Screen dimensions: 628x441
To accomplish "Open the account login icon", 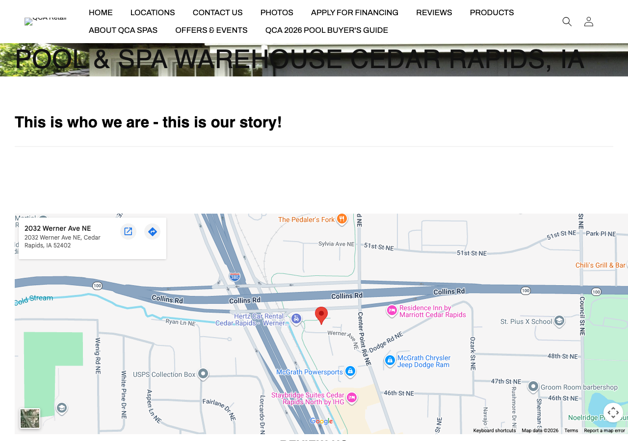I will (x=589, y=22).
